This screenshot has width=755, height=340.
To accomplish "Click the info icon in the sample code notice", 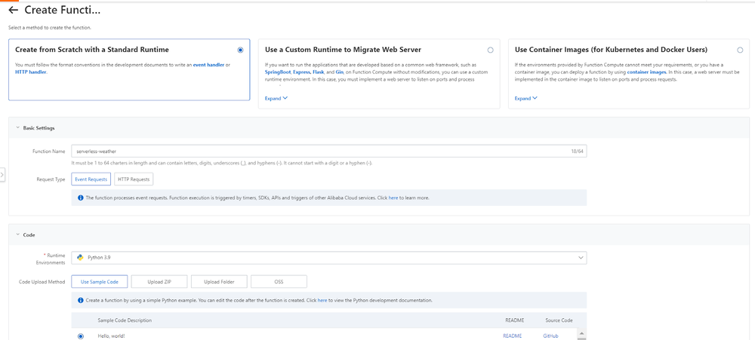I will pos(80,300).
